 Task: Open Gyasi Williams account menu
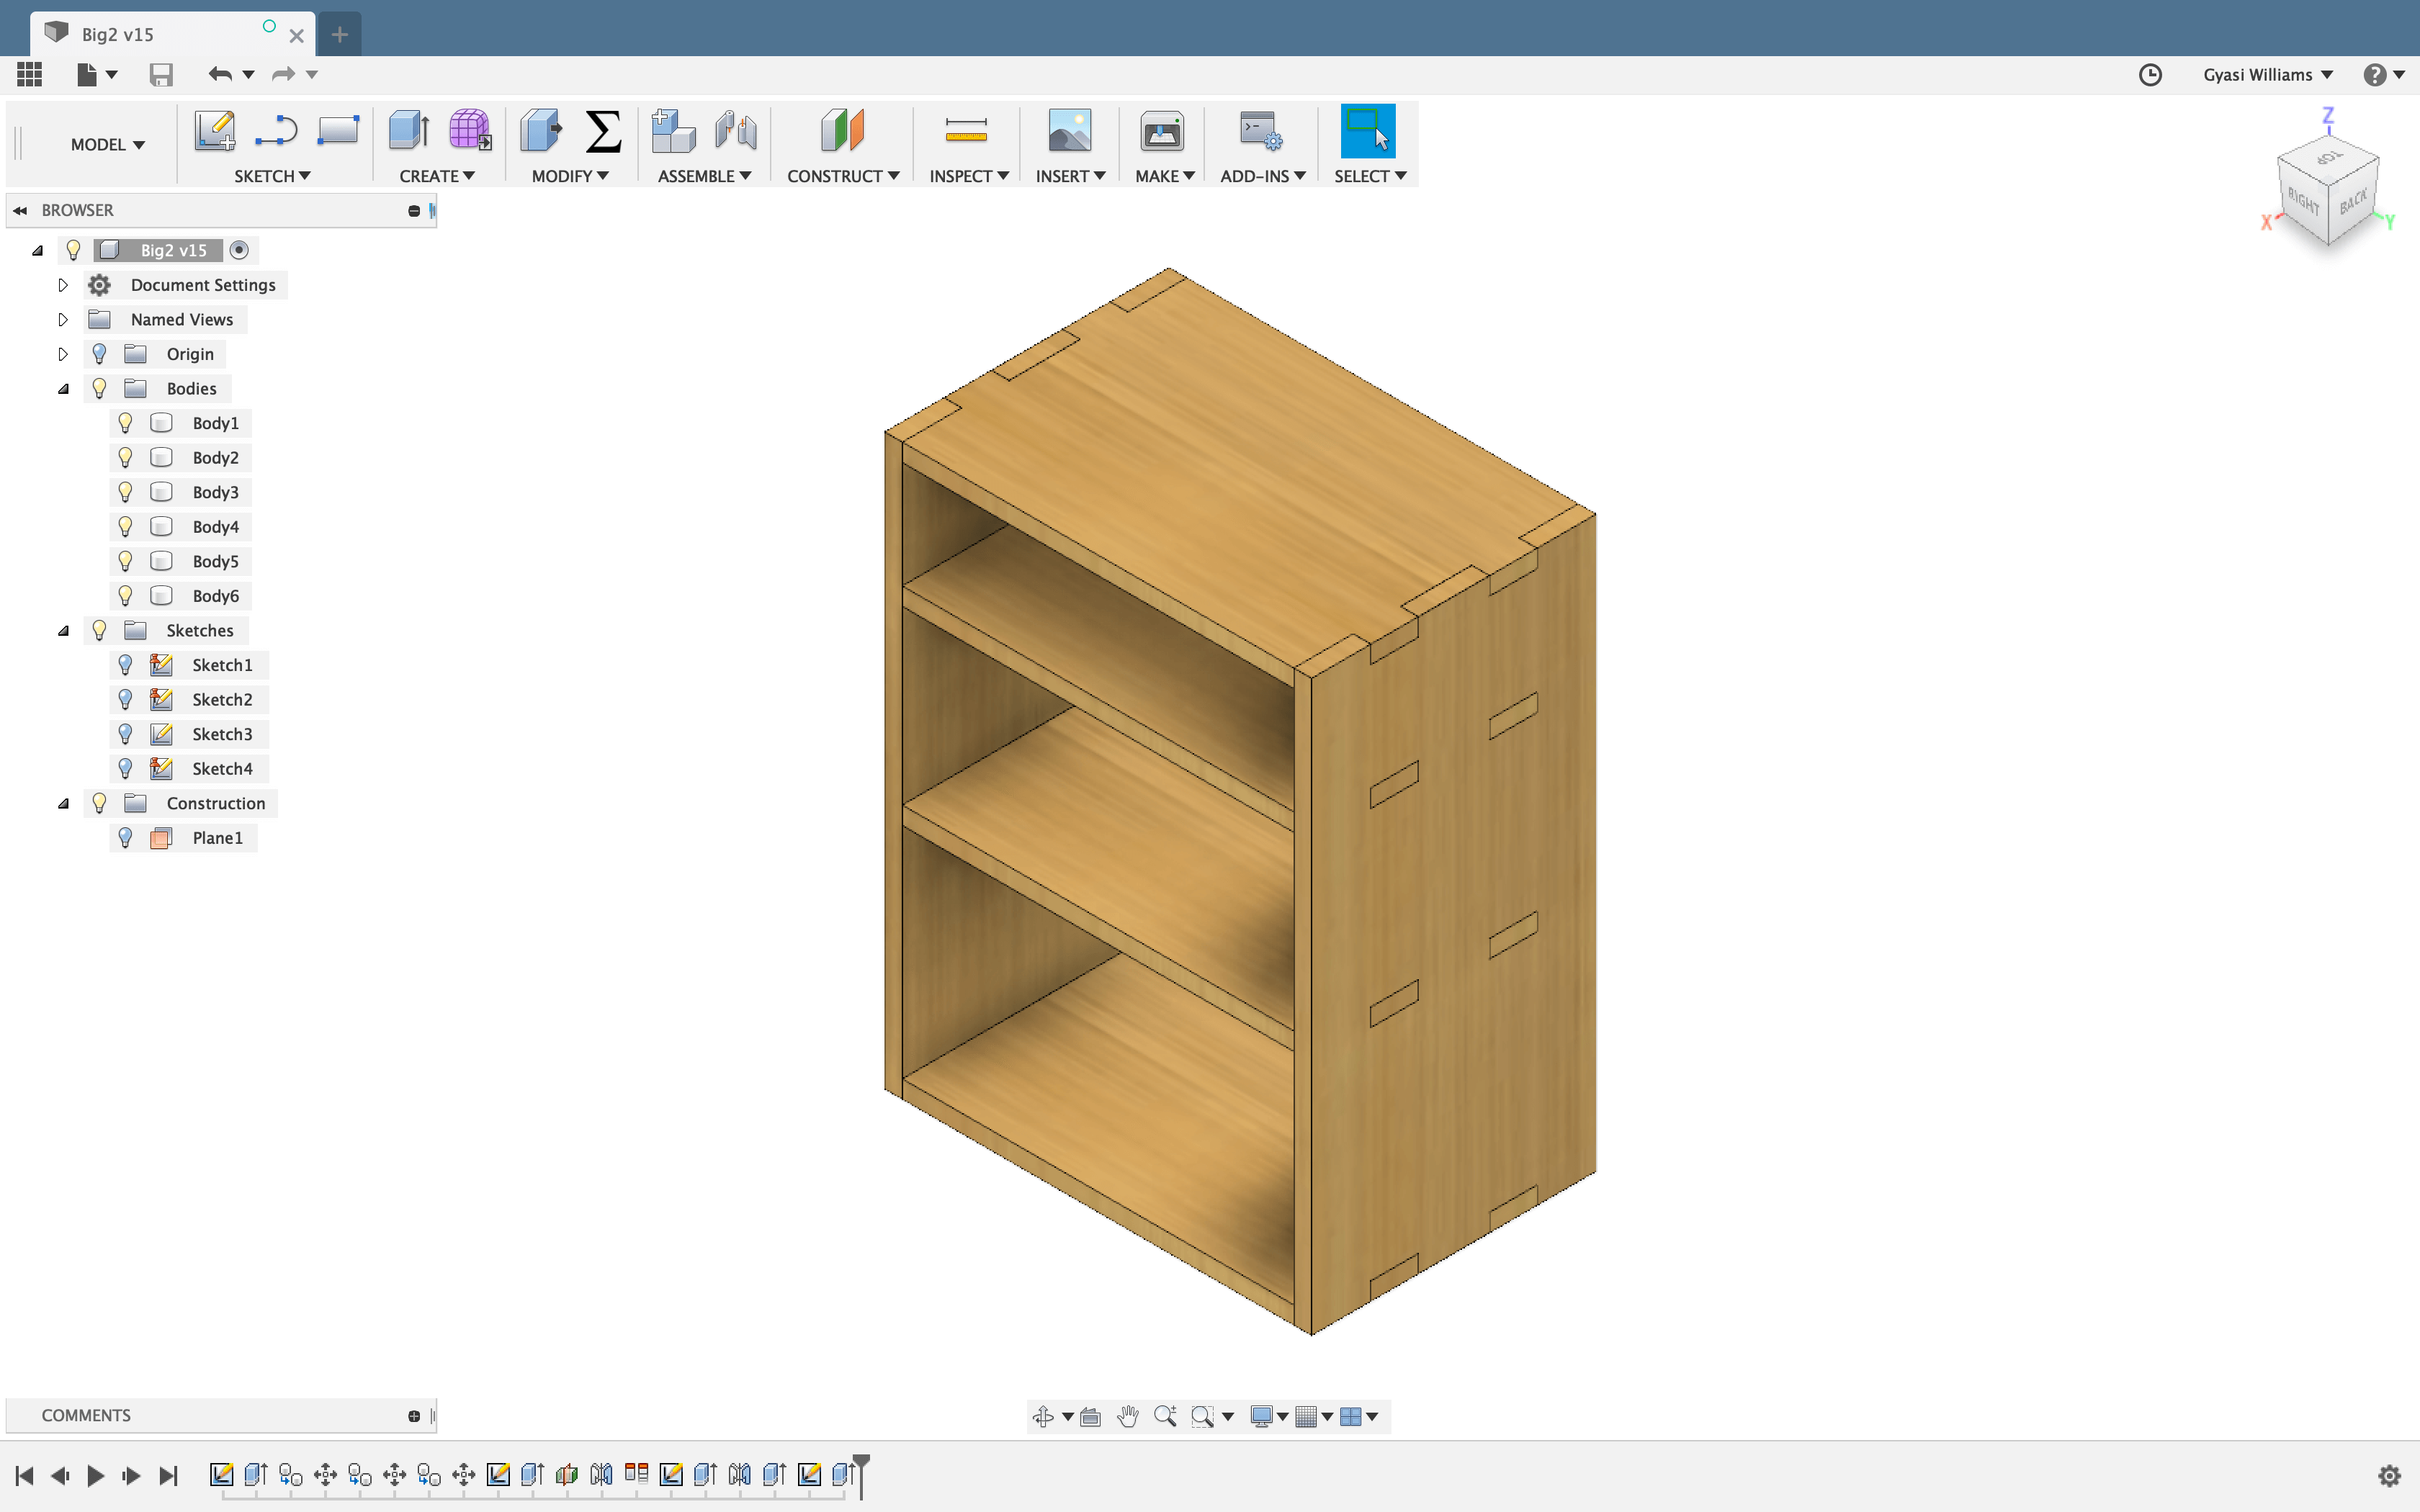[x=2267, y=75]
